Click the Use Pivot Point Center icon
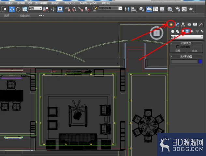The height and width of the screenshot is (156, 206). pyautogui.click(x=46, y=9)
